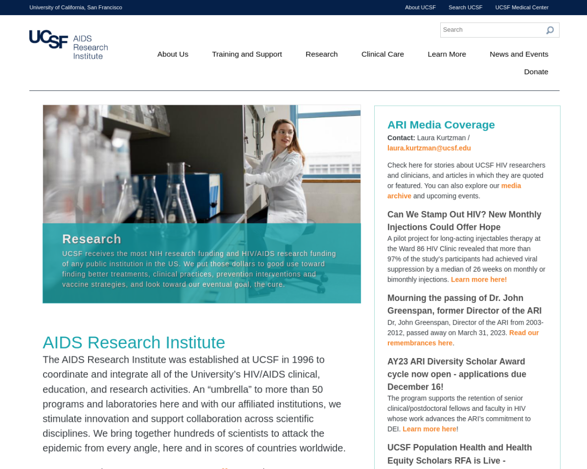Open News and Events menu
587x469 pixels.
coord(519,54)
